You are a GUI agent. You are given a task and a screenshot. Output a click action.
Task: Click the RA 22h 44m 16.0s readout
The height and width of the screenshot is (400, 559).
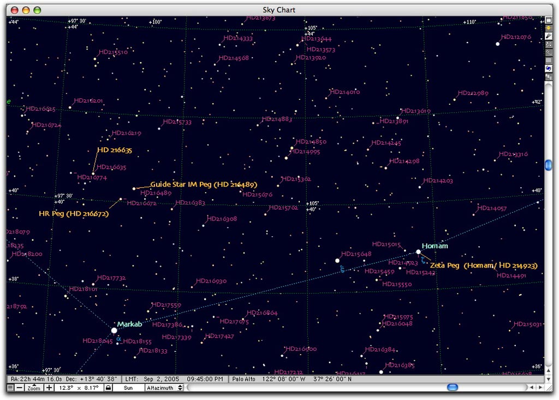(37, 379)
